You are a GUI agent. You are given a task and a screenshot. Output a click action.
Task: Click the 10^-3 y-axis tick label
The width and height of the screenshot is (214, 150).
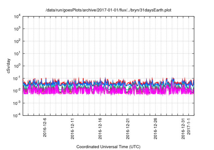pyautogui.click(x=16, y=103)
